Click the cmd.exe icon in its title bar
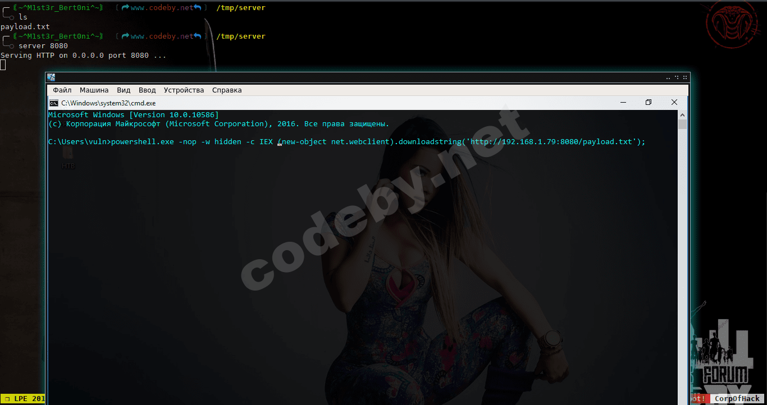Image resolution: width=767 pixels, height=405 pixels. pos(54,103)
